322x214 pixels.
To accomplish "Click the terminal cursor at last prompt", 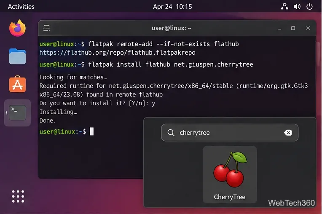I will pyautogui.click(x=91, y=131).
